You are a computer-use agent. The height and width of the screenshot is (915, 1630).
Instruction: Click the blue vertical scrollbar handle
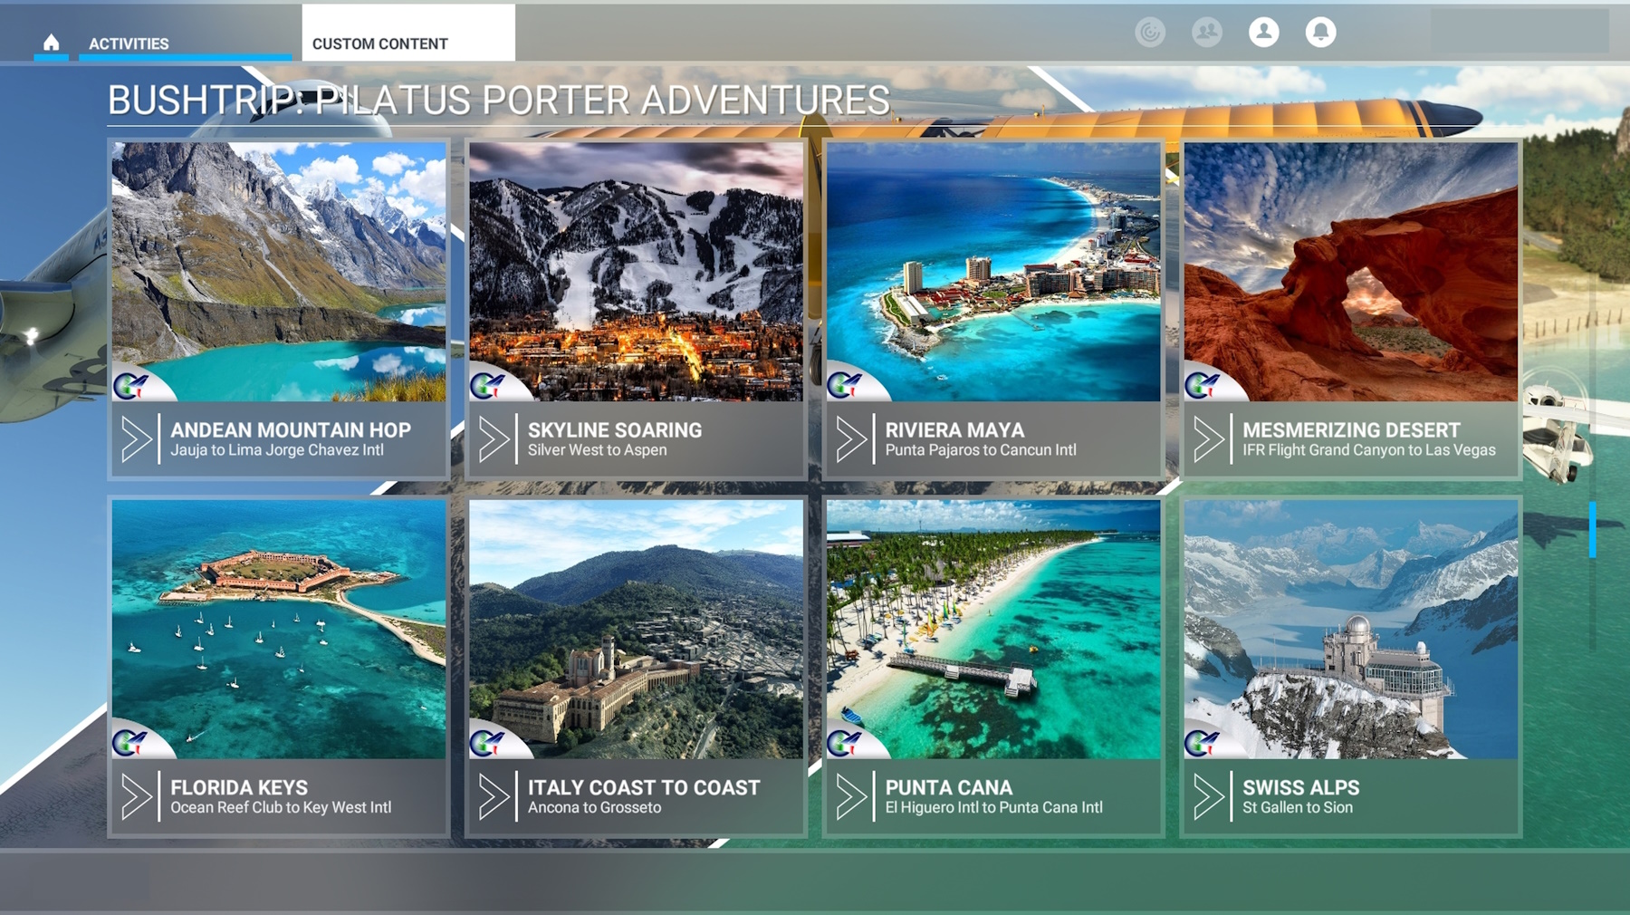tap(1592, 530)
